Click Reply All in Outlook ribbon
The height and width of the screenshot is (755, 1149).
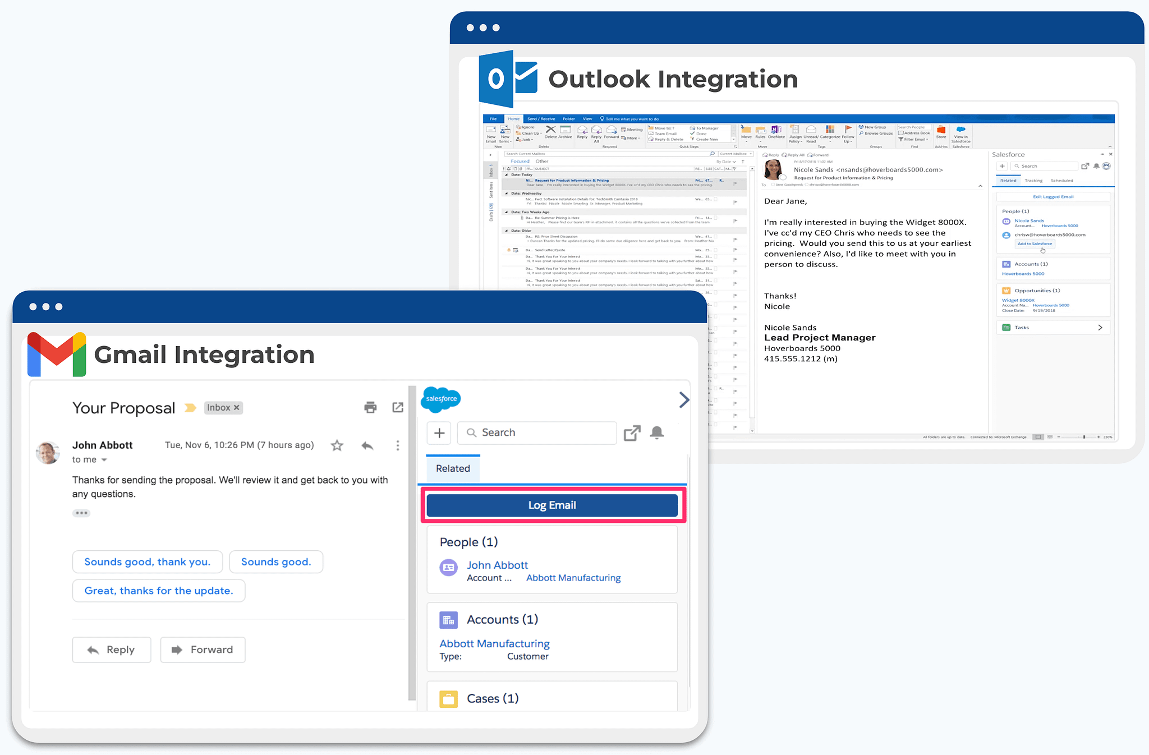(596, 134)
